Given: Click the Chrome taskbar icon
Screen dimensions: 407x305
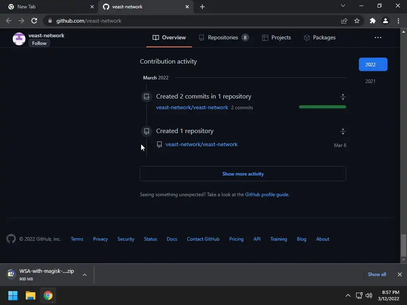Looking at the screenshot, I should coord(48,295).
